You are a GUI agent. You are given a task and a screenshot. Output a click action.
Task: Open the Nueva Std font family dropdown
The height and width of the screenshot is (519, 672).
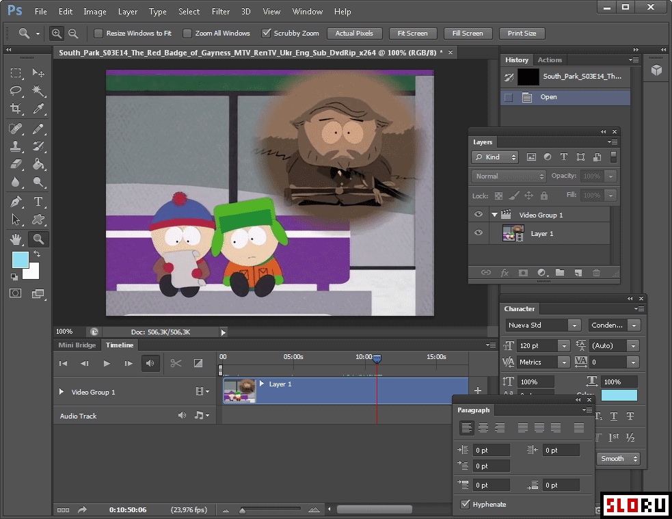pyautogui.click(x=574, y=325)
